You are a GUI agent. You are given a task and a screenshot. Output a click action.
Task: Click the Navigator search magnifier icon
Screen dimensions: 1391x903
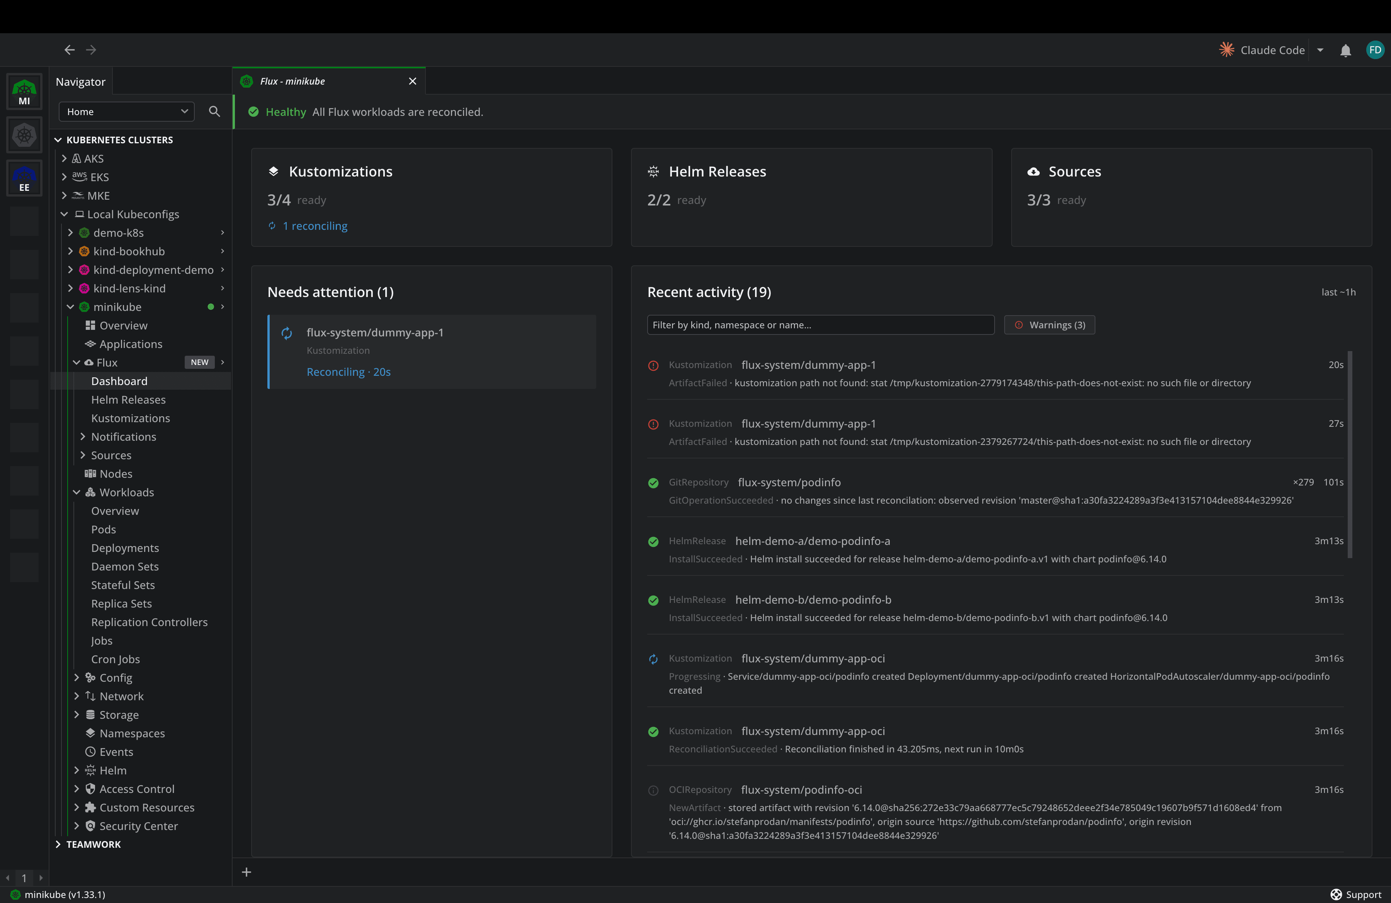214,112
